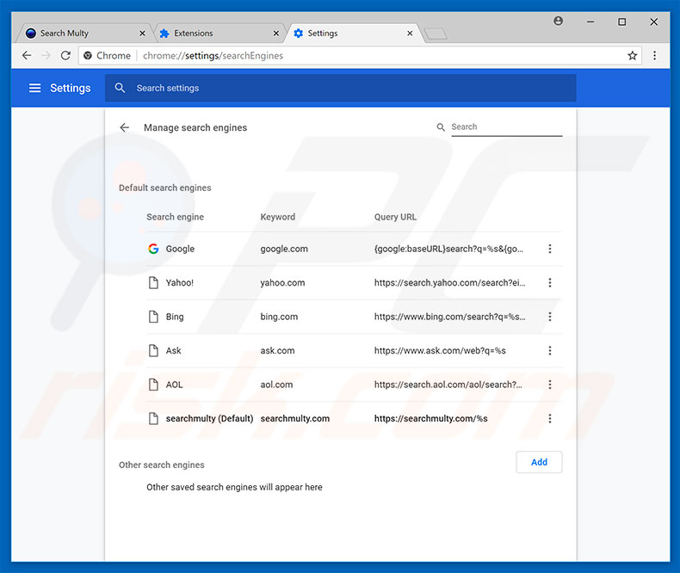This screenshot has height=573, width=680.
Task: Click the Google engine name
Action: click(x=180, y=249)
